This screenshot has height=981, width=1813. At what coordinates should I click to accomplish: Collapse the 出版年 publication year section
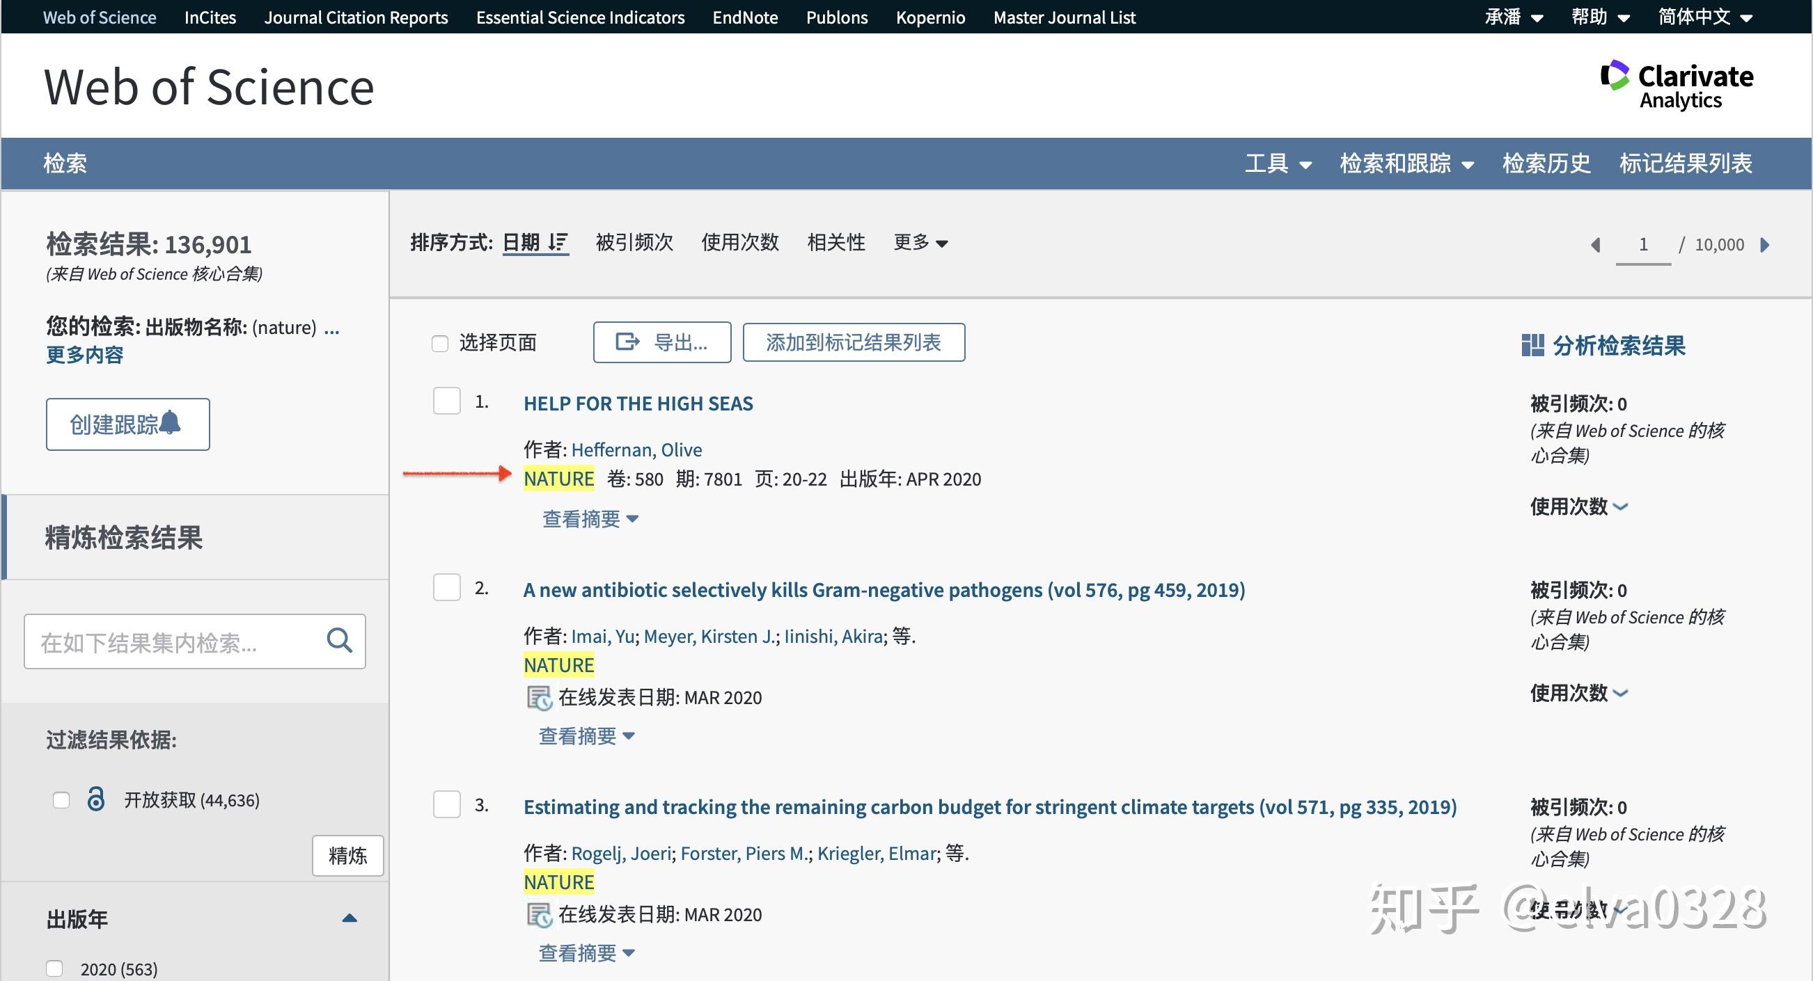(349, 918)
